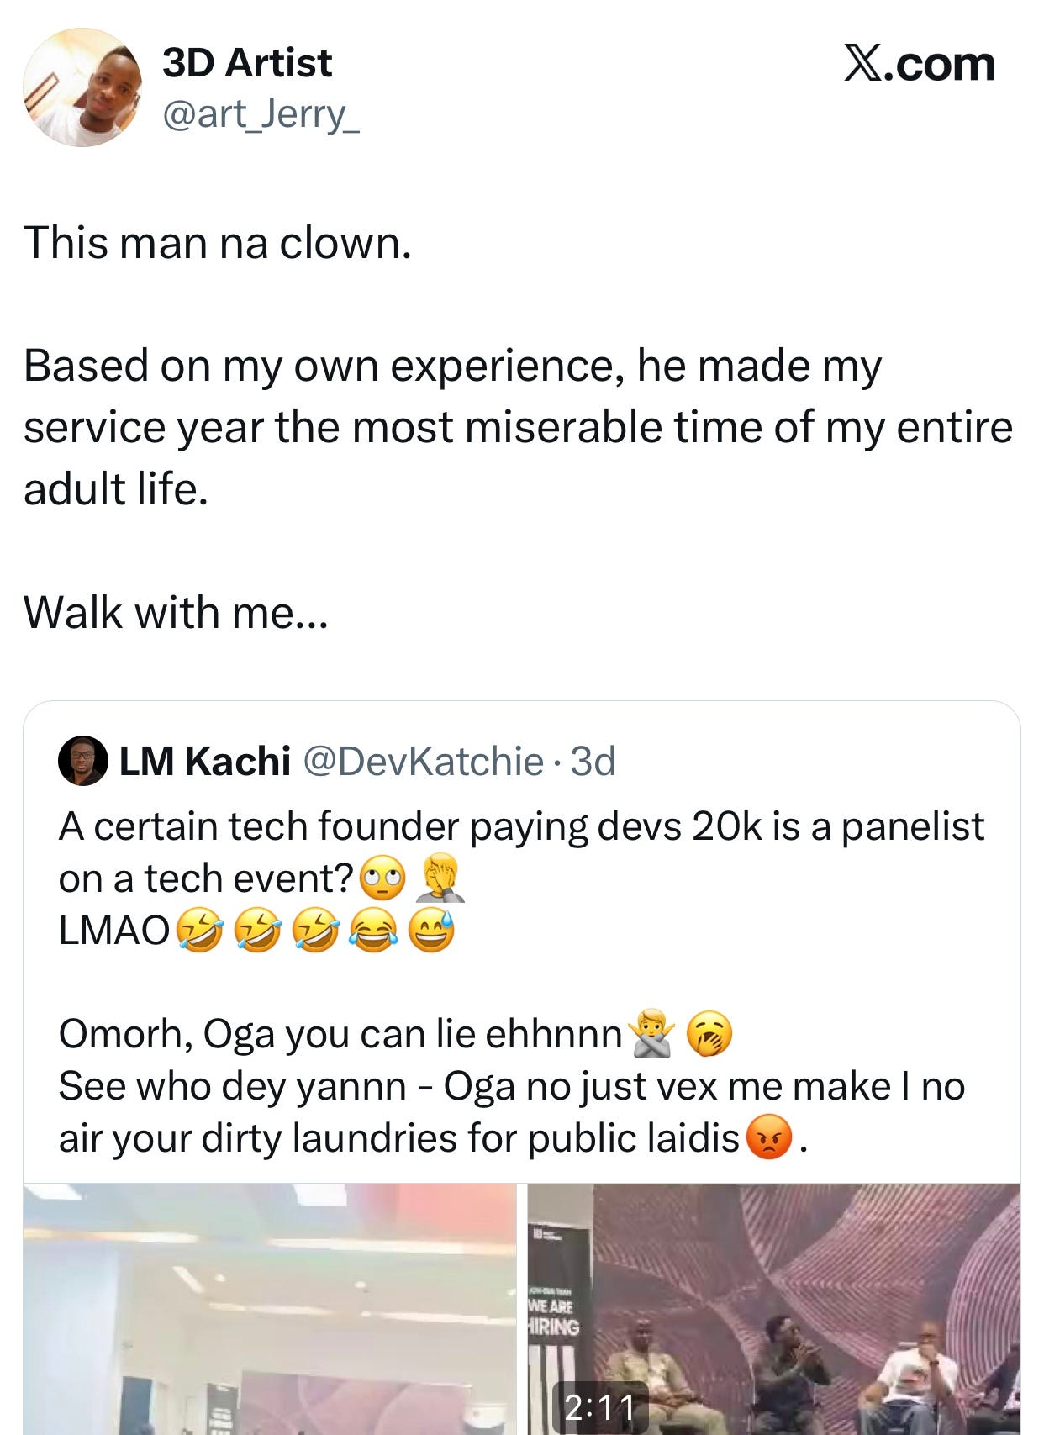Click the "Walk with me..." text

[x=176, y=612]
